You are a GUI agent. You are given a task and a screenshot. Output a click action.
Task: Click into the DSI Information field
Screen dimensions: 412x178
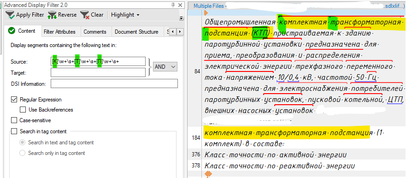(x=114, y=83)
